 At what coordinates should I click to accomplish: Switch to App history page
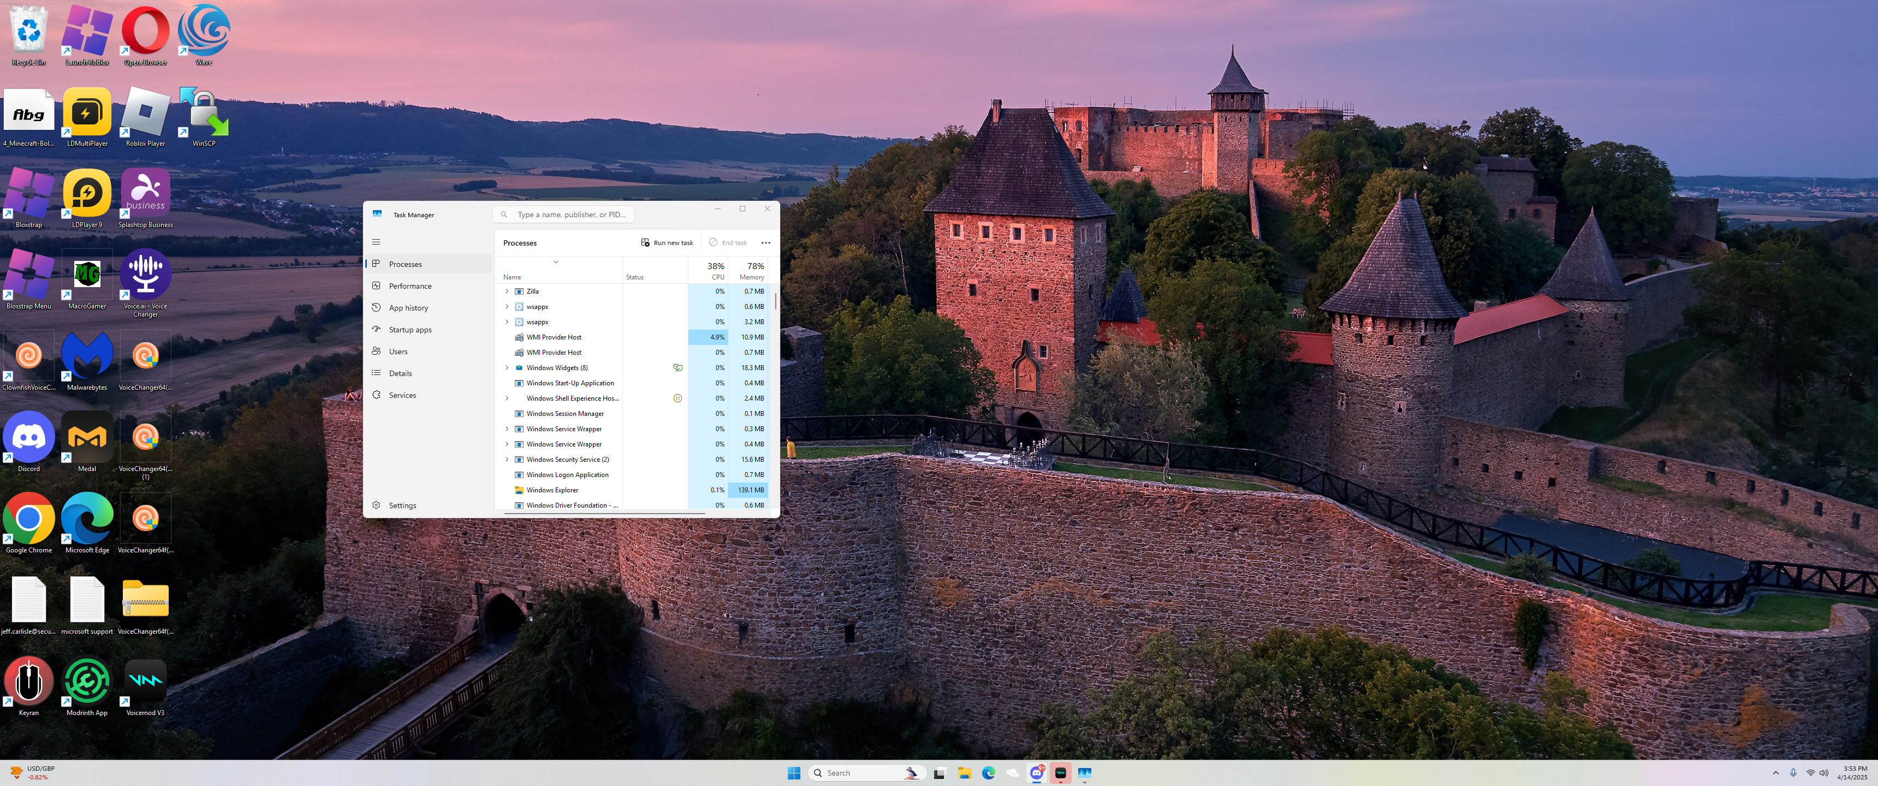408,308
